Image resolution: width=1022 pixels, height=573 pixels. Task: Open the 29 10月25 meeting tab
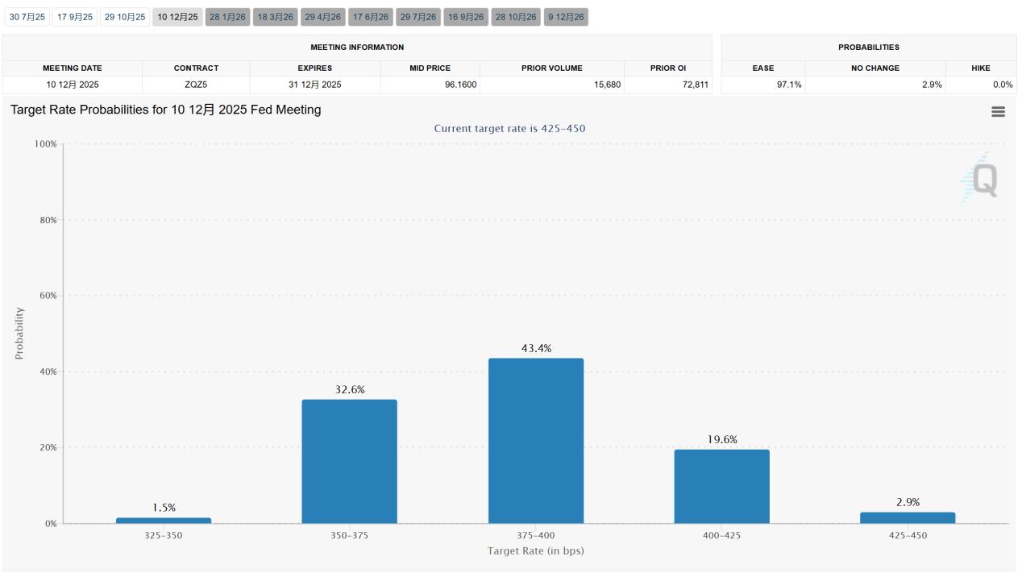tap(125, 17)
